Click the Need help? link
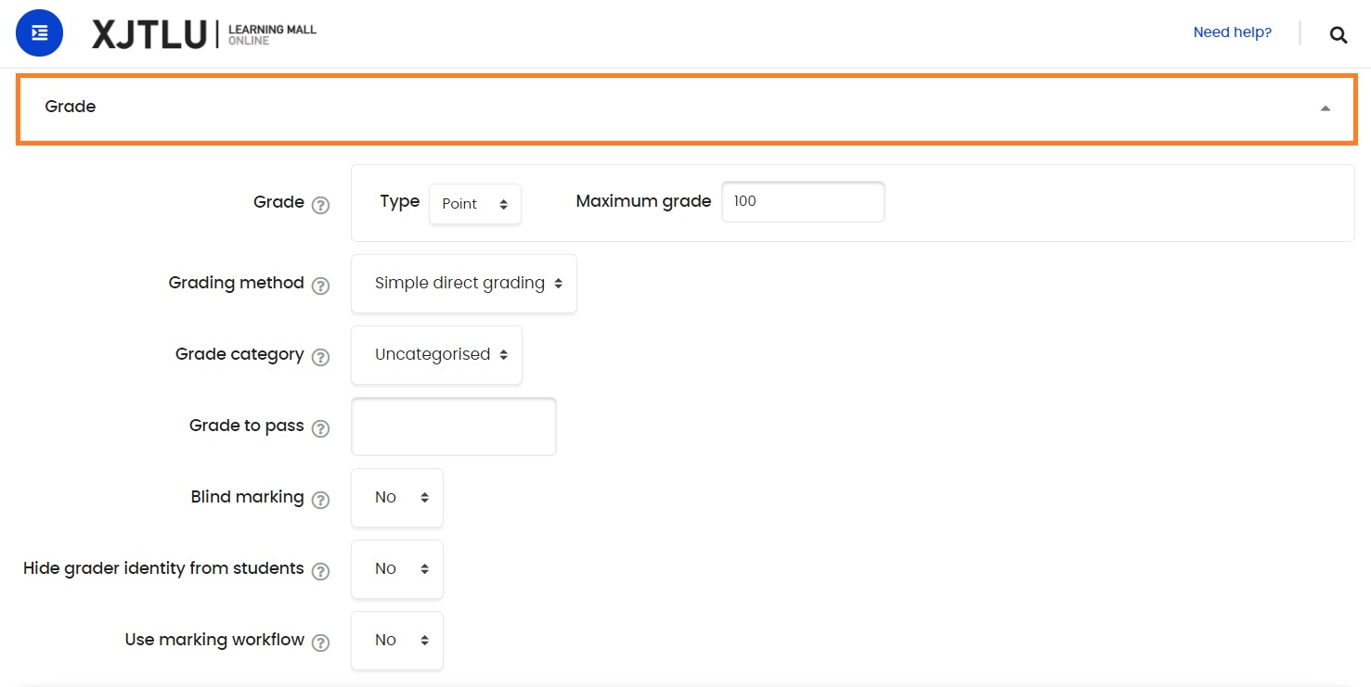The width and height of the screenshot is (1371, 687). (x=1232, y=32)
